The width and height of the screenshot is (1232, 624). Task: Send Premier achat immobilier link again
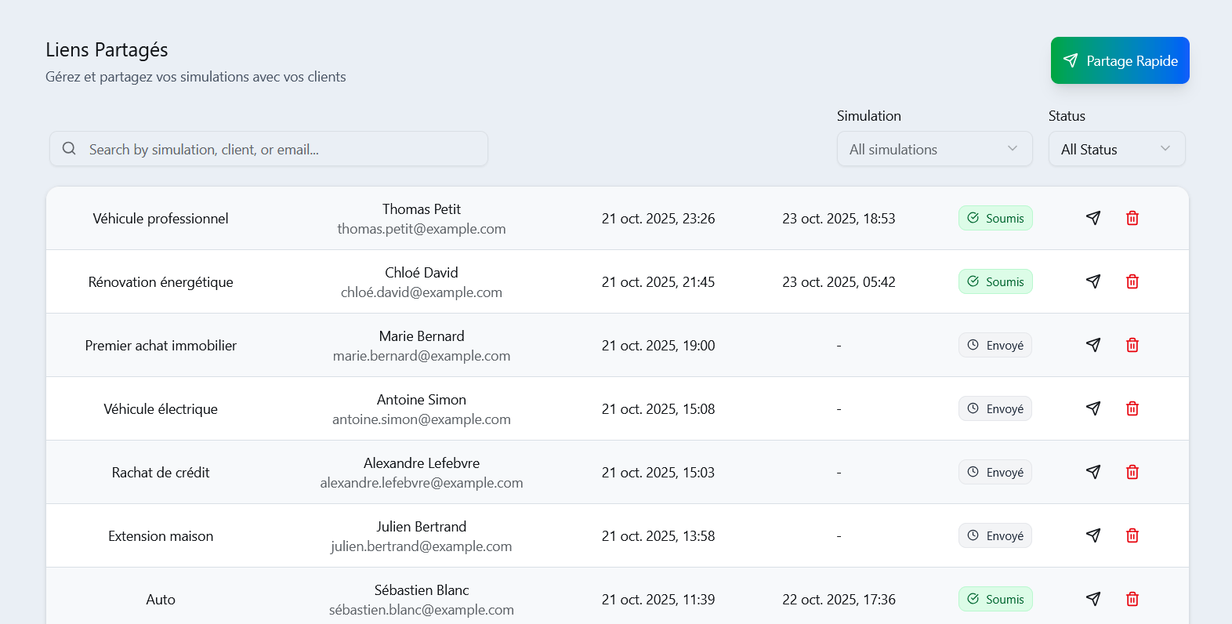pyautogui.click(x=1093, y=345)
